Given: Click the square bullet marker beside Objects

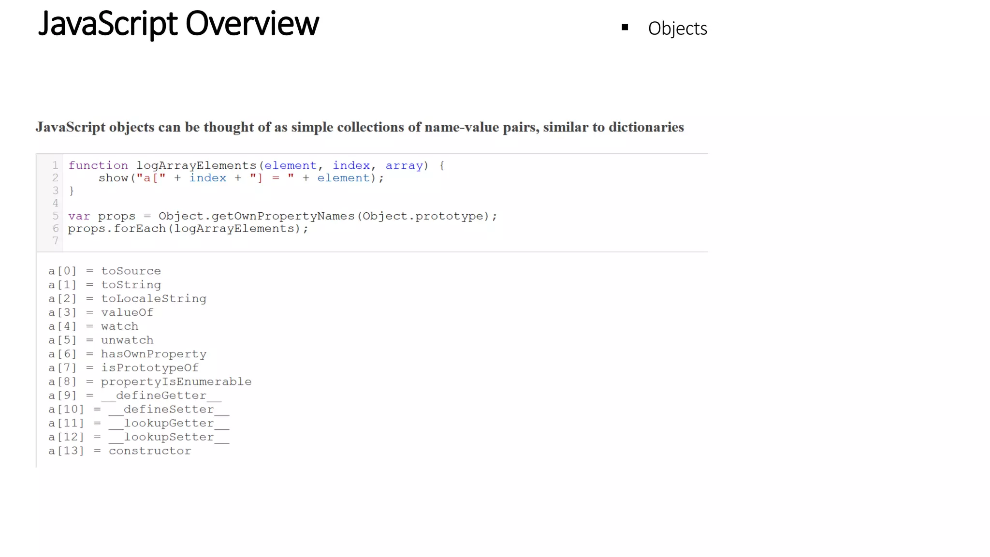Looking at the screenshot, I should click(625, 28).
